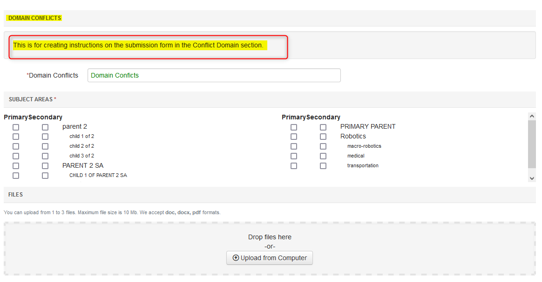Check Primary box for parent 2
The image size is (542, 282).
click(x=16, y=127)
